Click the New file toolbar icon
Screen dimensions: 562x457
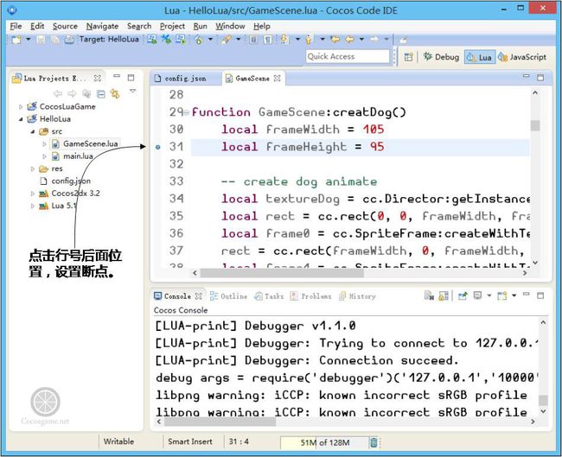tap(16, 39)
